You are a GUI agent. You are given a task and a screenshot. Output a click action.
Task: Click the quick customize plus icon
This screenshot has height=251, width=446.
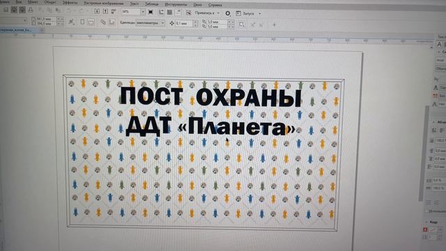coord(274,25)
